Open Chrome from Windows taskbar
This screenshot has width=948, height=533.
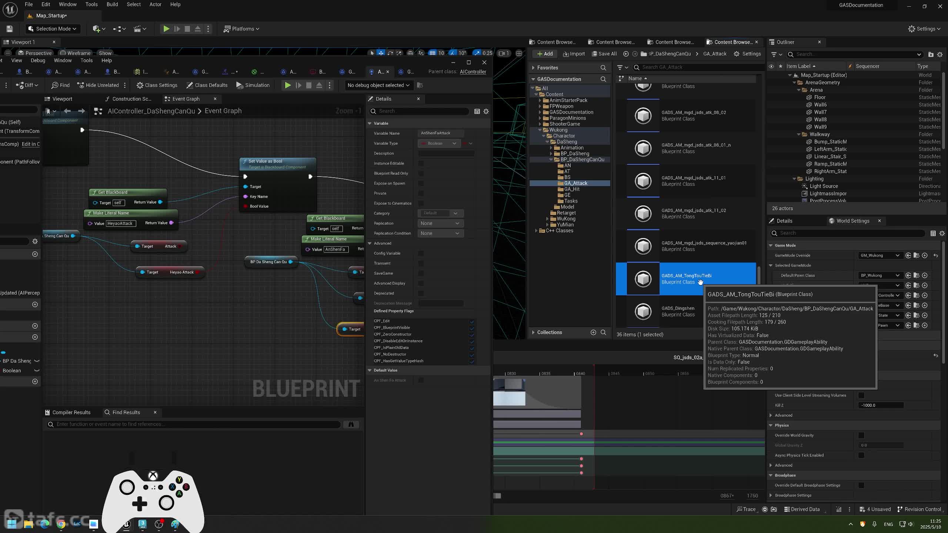click(61, 524)
